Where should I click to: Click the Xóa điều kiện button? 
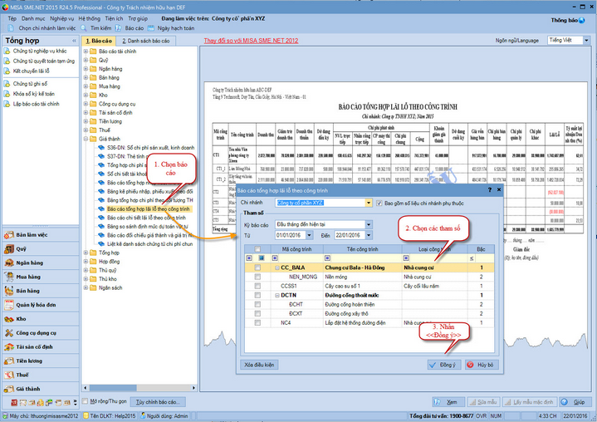259,365
